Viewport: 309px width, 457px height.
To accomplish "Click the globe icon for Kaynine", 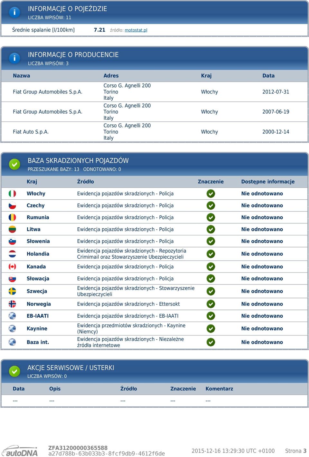I will click(12, 329).
